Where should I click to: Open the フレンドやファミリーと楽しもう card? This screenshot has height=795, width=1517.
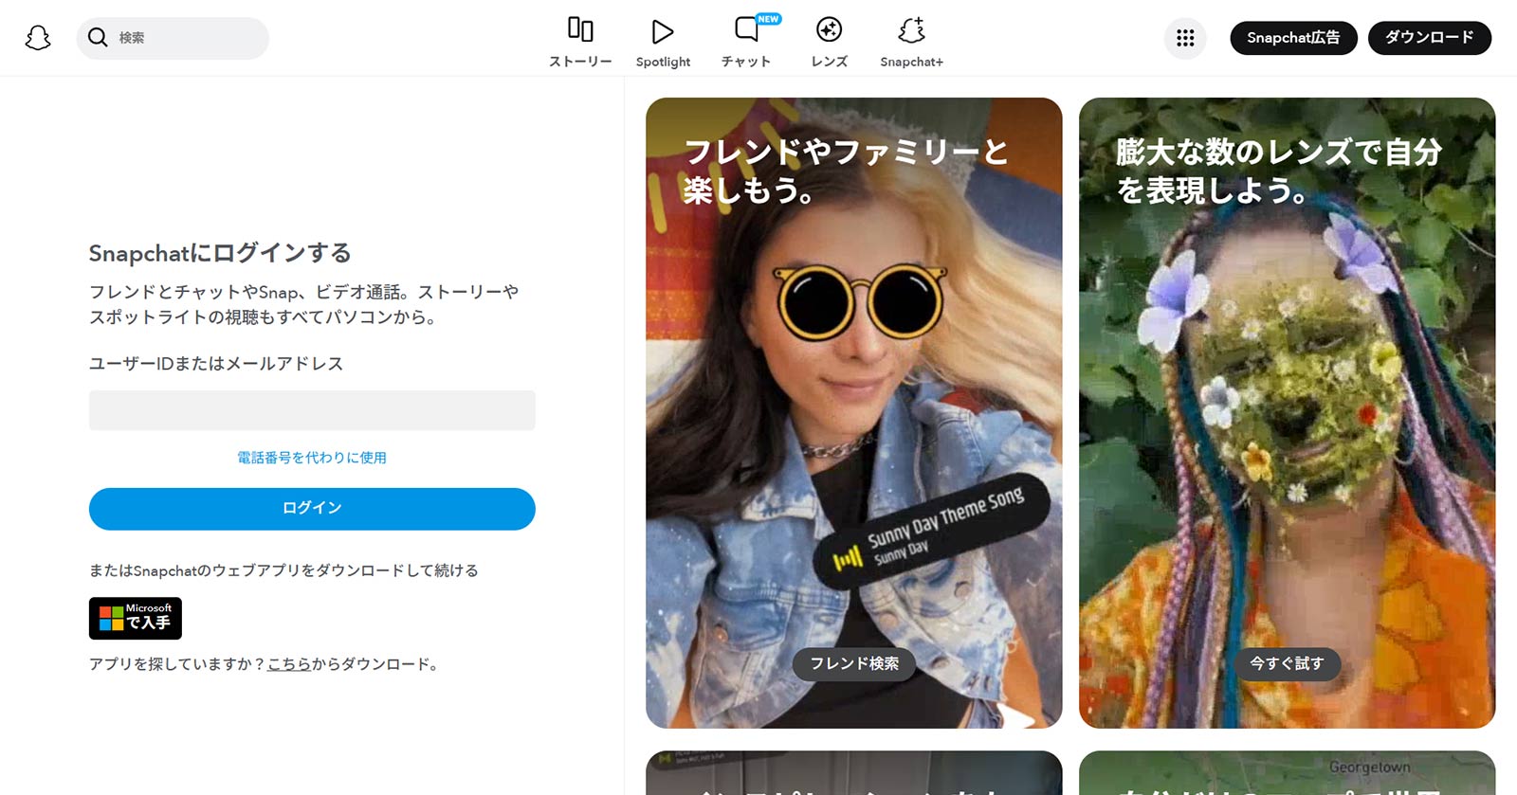pos(853,413)
